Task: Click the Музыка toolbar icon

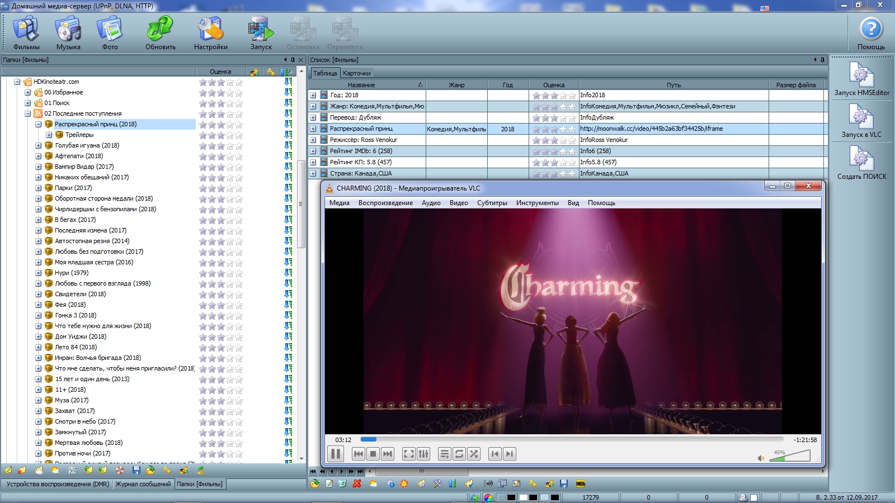Action: [68, 34]
